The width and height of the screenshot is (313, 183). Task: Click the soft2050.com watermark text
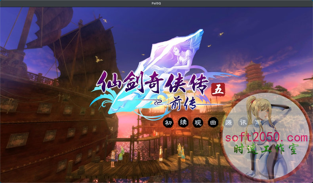click(265, 137)
